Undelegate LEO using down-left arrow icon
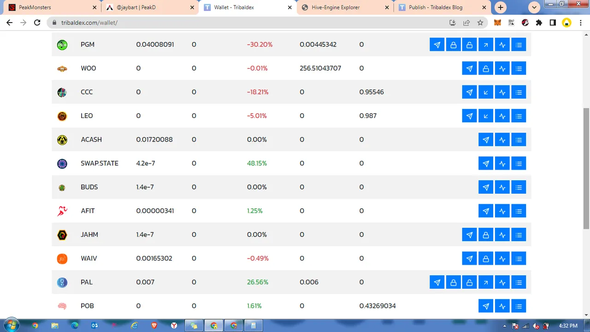 click(x=486, y=116)
